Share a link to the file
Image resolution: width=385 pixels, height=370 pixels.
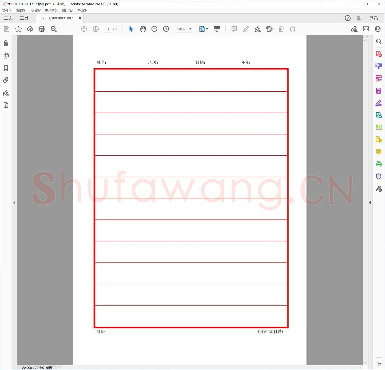[x=354, y=29]
